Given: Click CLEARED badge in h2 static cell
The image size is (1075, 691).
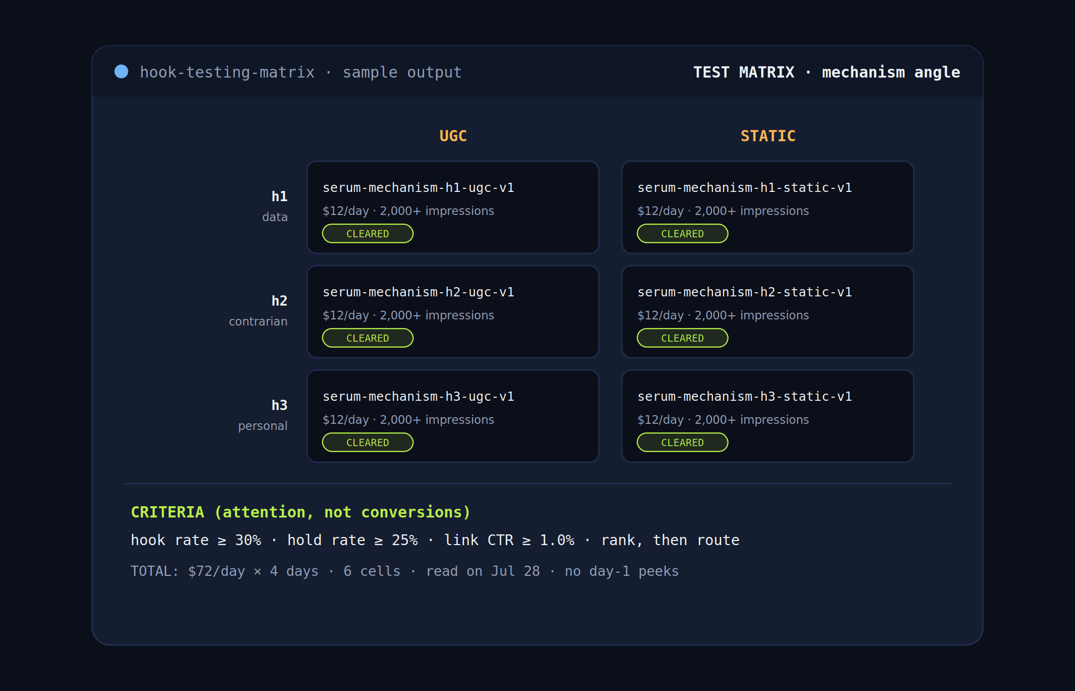Looking at the screenshot, I should (682, 338).
